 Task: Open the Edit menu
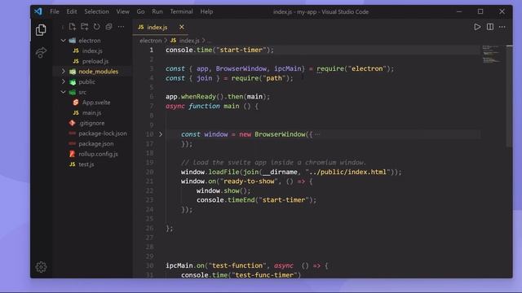click(72, 11)
